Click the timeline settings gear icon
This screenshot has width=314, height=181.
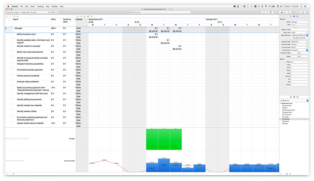pos(92,17)
